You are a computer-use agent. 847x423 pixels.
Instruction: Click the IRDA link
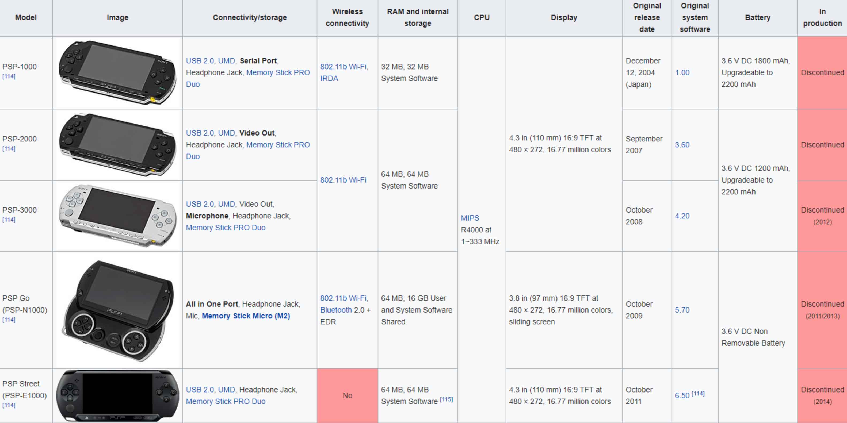(329, 79)
